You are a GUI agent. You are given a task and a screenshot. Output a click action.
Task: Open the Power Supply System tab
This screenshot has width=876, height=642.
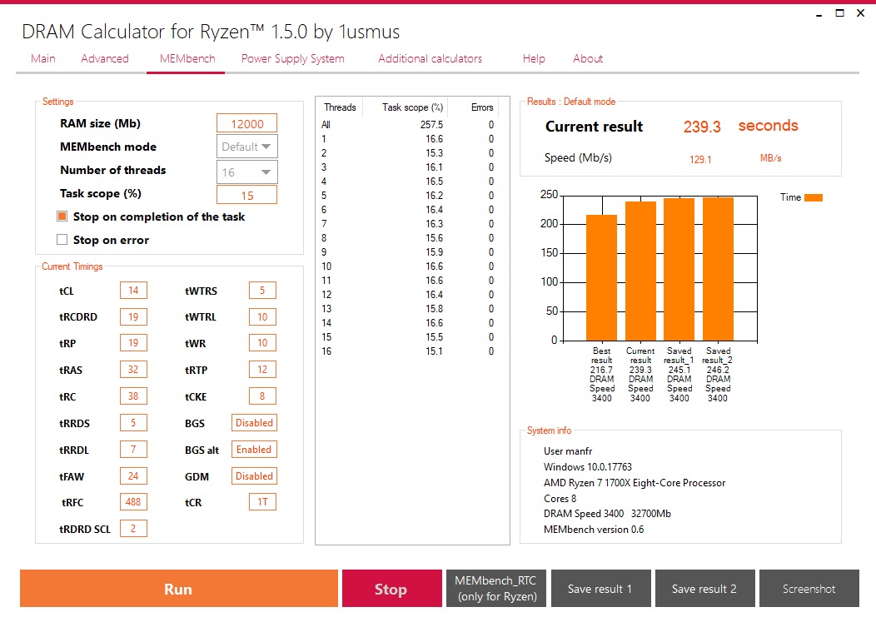pyautogui.click(x=293, y=58)
